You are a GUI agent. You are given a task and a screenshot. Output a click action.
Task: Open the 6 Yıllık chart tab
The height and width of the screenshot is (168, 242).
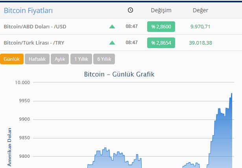[104, 59]
